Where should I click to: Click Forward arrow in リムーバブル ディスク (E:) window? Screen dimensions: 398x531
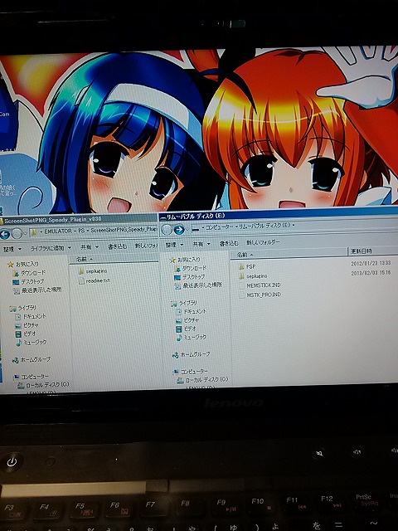179,230
